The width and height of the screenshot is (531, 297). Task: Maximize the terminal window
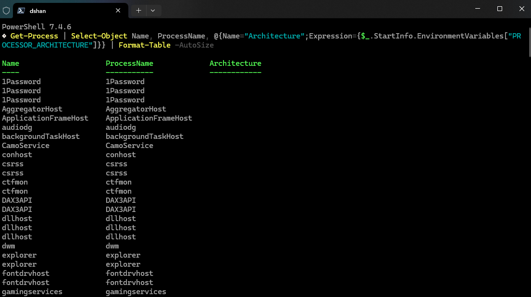[x=500, y=9]
